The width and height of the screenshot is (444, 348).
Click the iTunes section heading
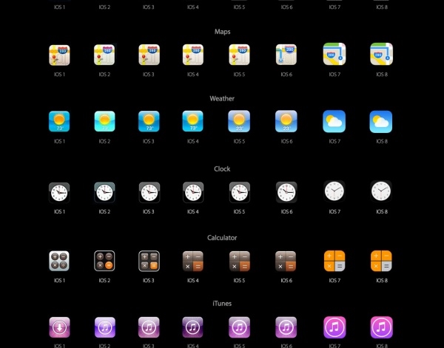pos(222,304)
